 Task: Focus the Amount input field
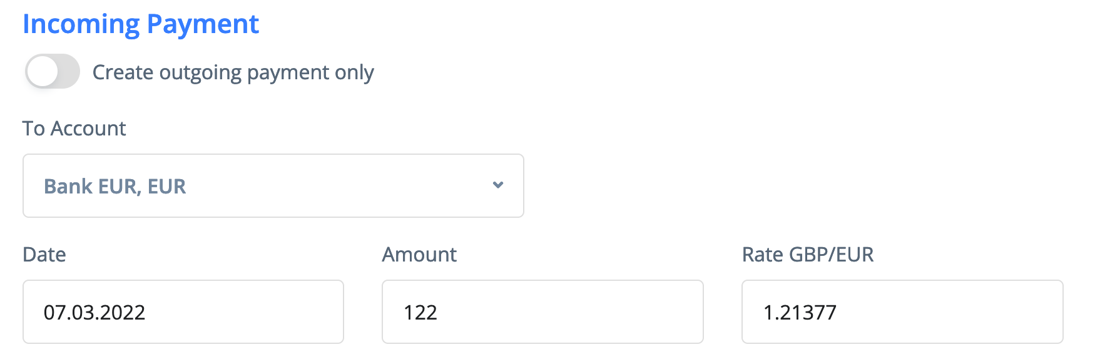click(542, 311)
